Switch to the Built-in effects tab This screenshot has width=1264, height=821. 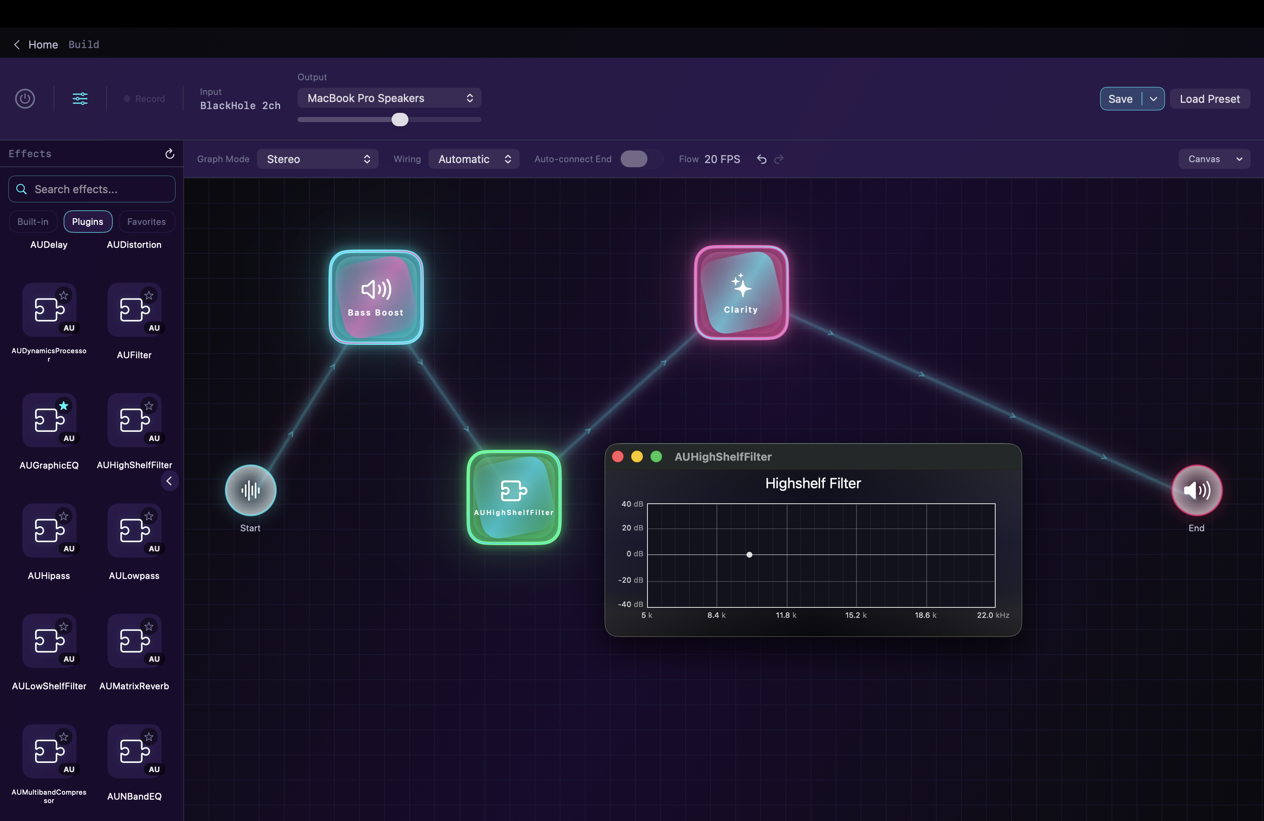point(33,222)
